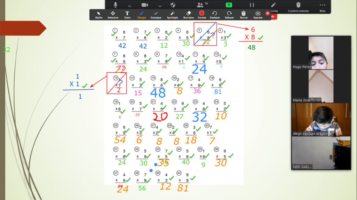Click the Borrador eraser tool
The width and height of the screenshot is (357, 200).
188,15
